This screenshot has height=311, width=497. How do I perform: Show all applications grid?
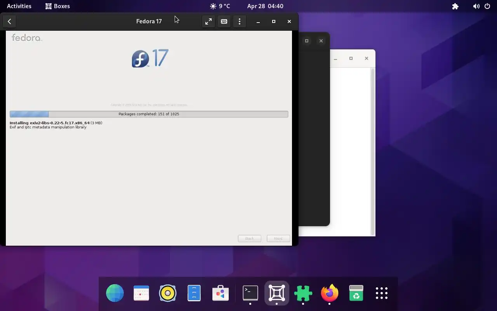pos(382,293)
